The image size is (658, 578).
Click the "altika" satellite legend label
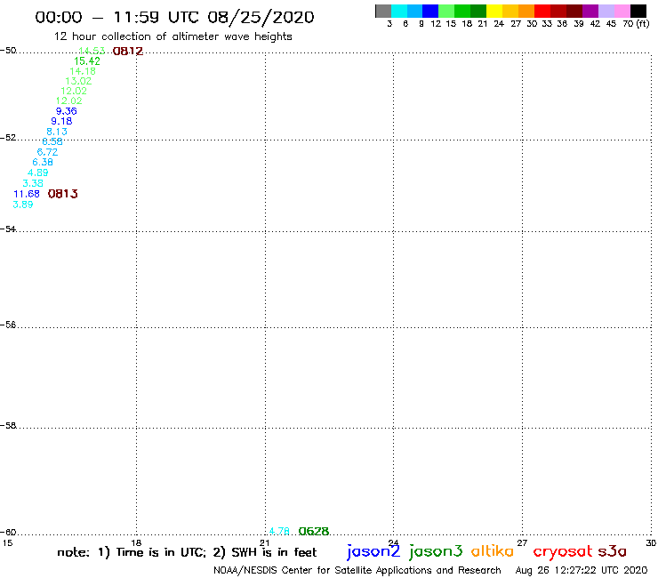493,550
